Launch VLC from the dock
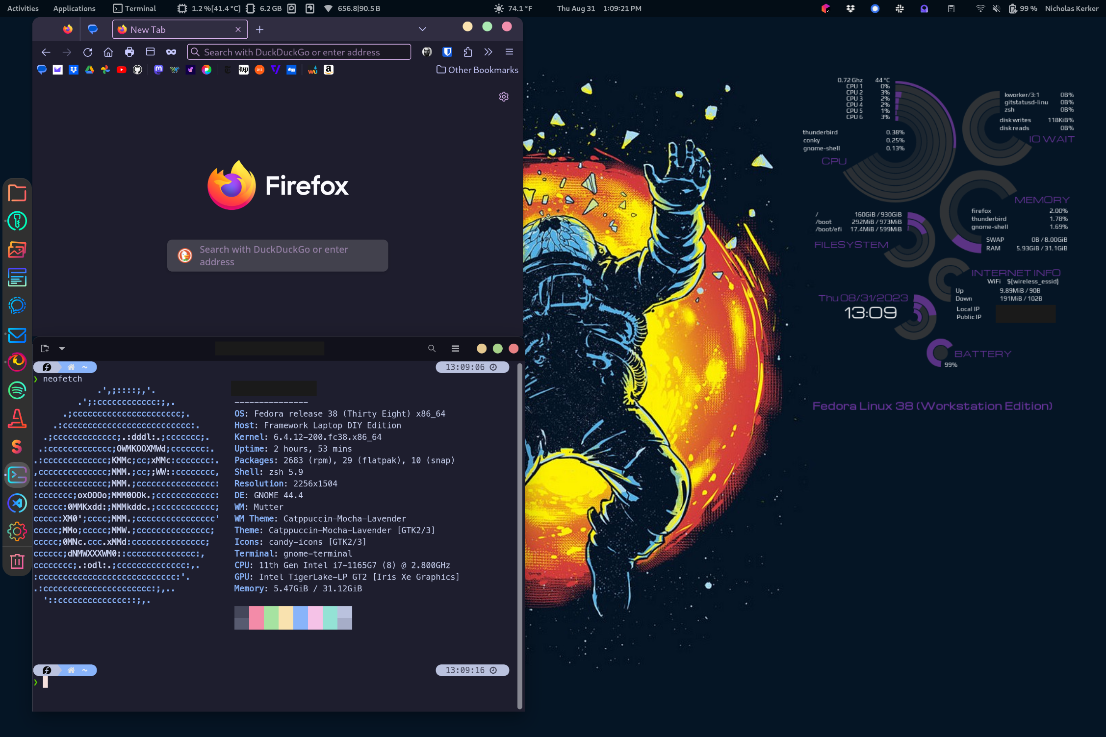 tap(17, 419)
